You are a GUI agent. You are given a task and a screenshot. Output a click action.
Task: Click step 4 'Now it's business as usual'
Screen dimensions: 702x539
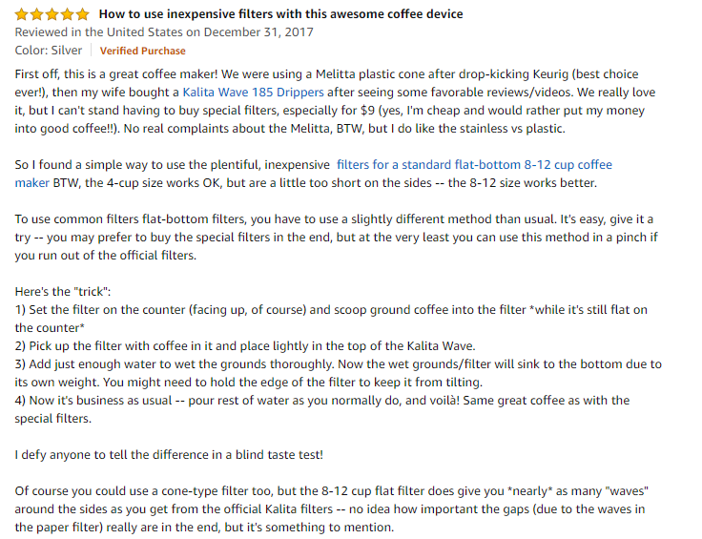(322, 409)
